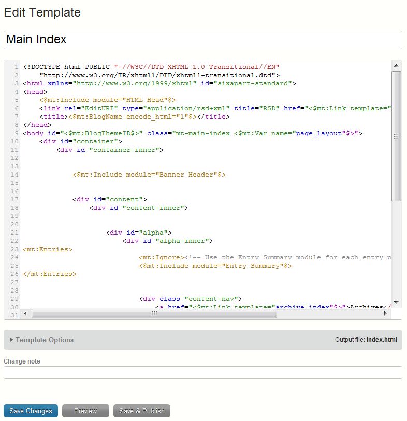Click the div id="content" line
This screenshot has height=421, width=407.
tap(110, 200)
